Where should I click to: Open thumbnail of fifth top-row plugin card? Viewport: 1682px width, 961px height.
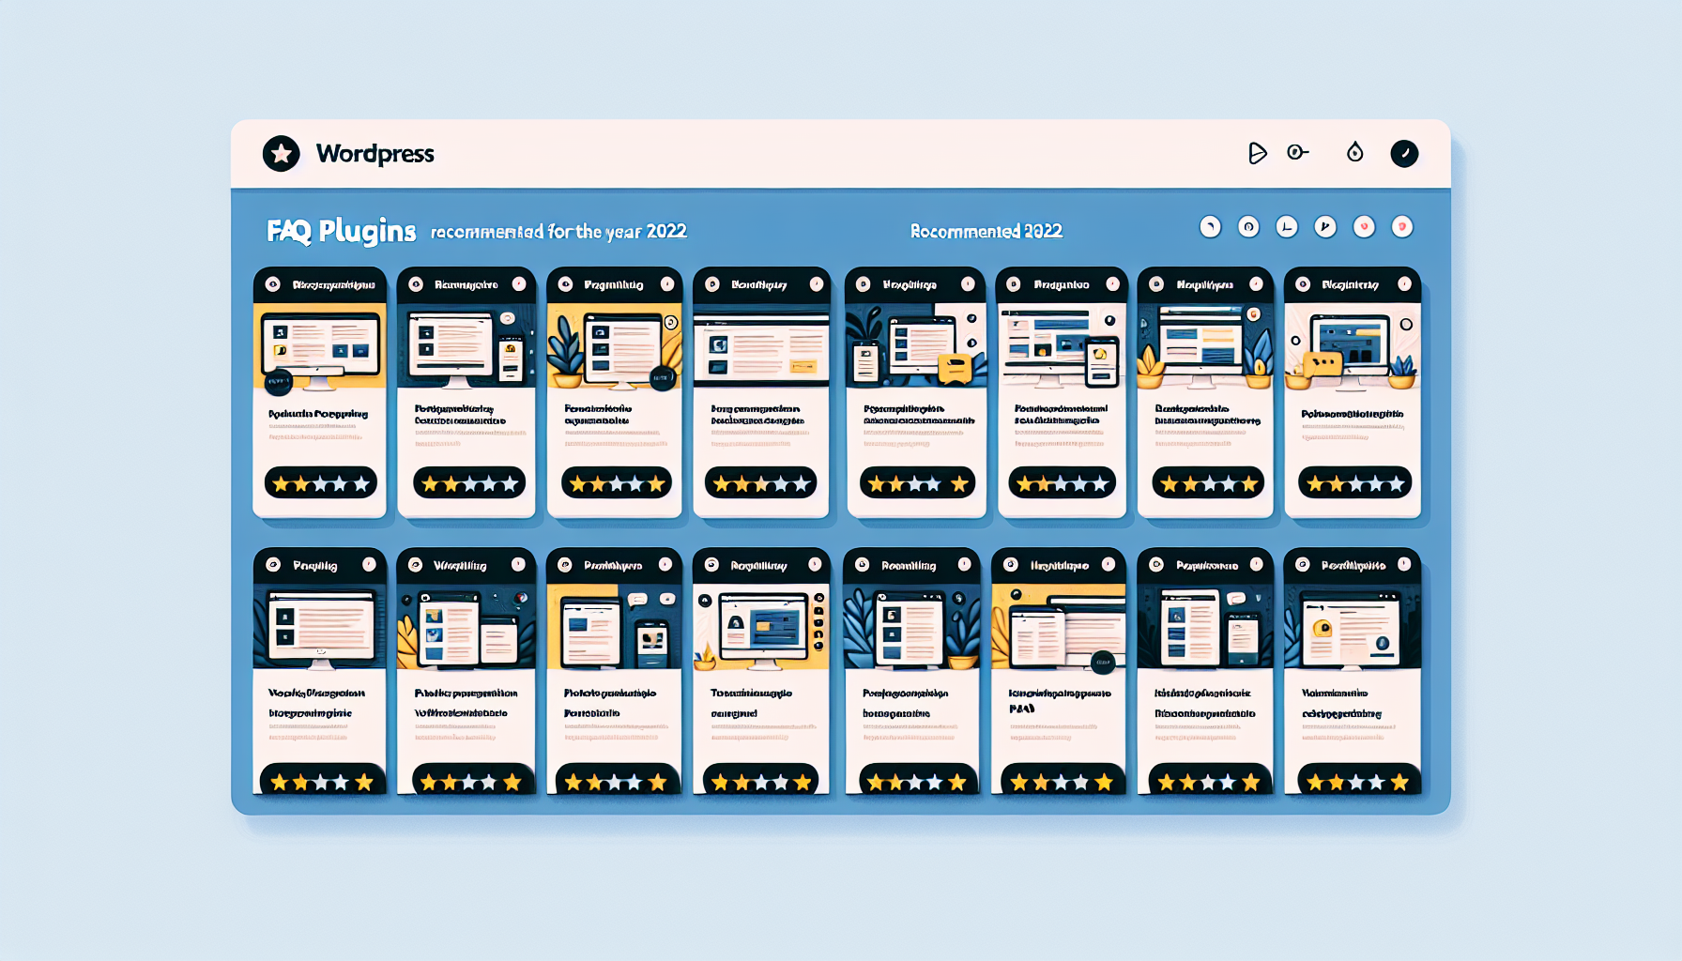click(x=916, y=346)
